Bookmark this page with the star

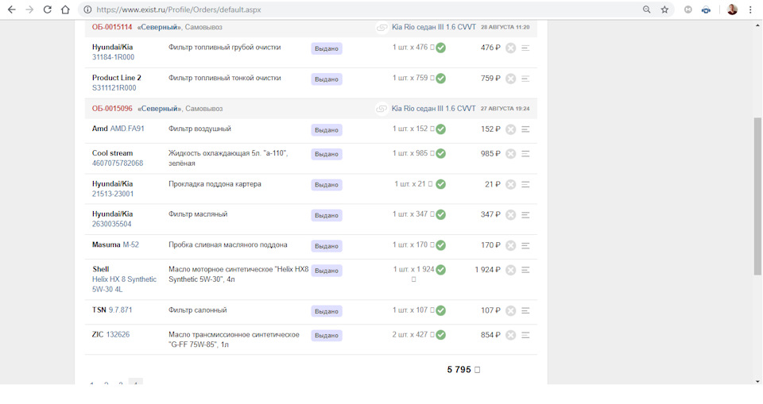[664, 10]
